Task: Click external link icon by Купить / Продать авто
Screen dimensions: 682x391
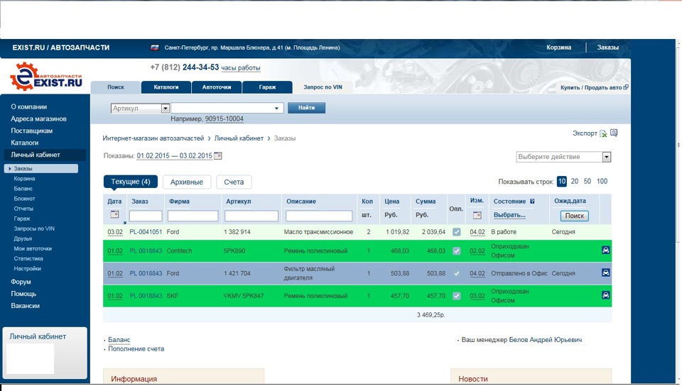Action: point(626,87)
